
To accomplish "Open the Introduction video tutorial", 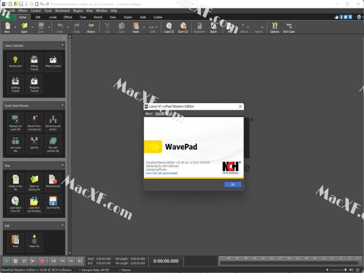I will click(x=15, y=62).
